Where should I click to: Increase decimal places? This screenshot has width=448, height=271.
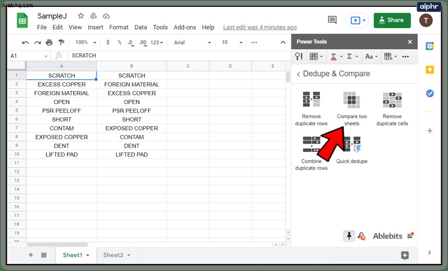(143, 43)
